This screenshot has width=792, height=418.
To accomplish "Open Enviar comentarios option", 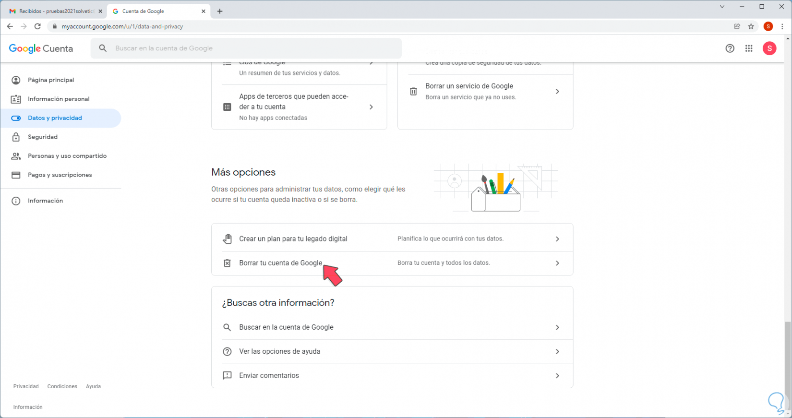I will pos(269,376).
